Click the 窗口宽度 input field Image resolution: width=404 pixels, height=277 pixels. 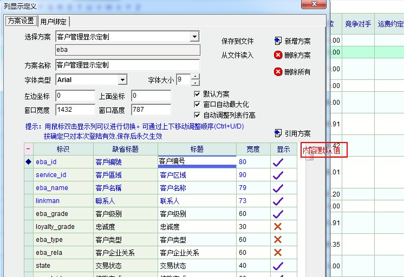pos(74,110)
